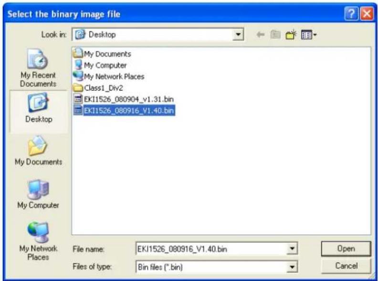Viewport: 378px width, 281px height.
Task: Click My Documents text in file list
Action: pos(107,54)
